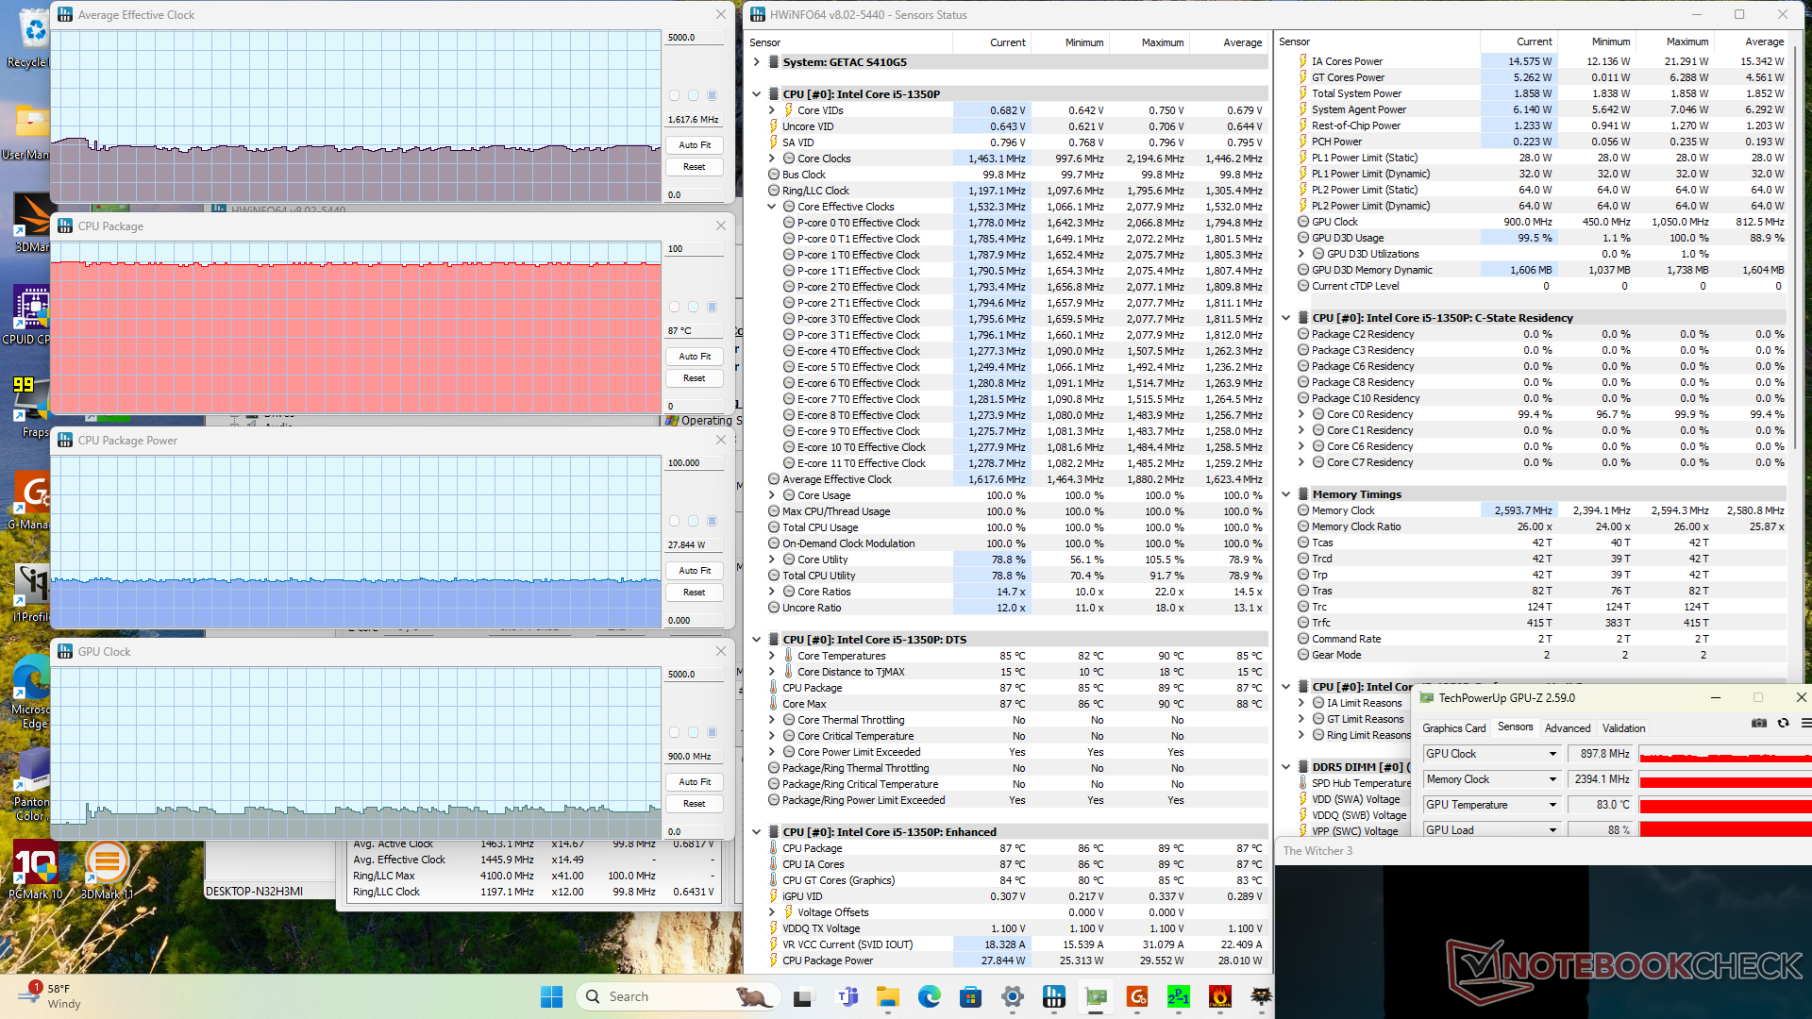
Task: Click the FurMark icon in the taskbar
Action: (1219, 996)
